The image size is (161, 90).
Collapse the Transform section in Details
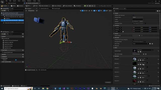114,25
